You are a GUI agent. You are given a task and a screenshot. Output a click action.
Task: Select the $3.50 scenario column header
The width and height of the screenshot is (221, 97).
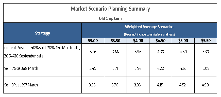click(x=115, y=41)
